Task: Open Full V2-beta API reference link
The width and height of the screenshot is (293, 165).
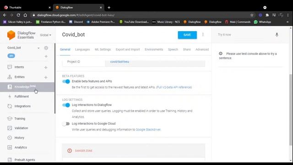Action: [x=174, y=88]
